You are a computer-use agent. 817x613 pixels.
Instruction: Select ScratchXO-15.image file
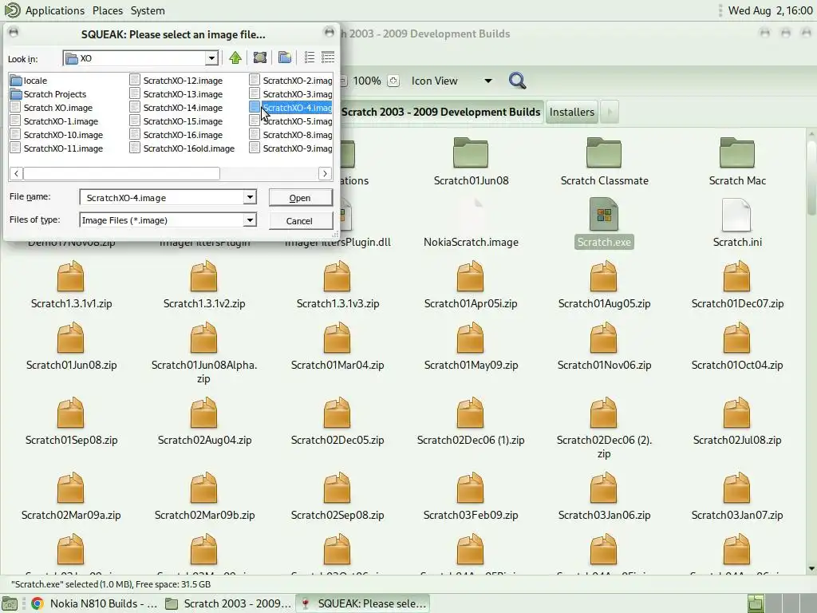[x=176, y=121]
